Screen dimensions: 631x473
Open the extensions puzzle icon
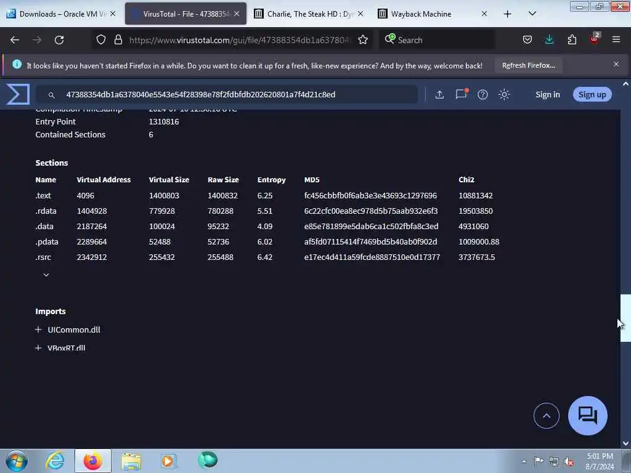coord(572,40)
